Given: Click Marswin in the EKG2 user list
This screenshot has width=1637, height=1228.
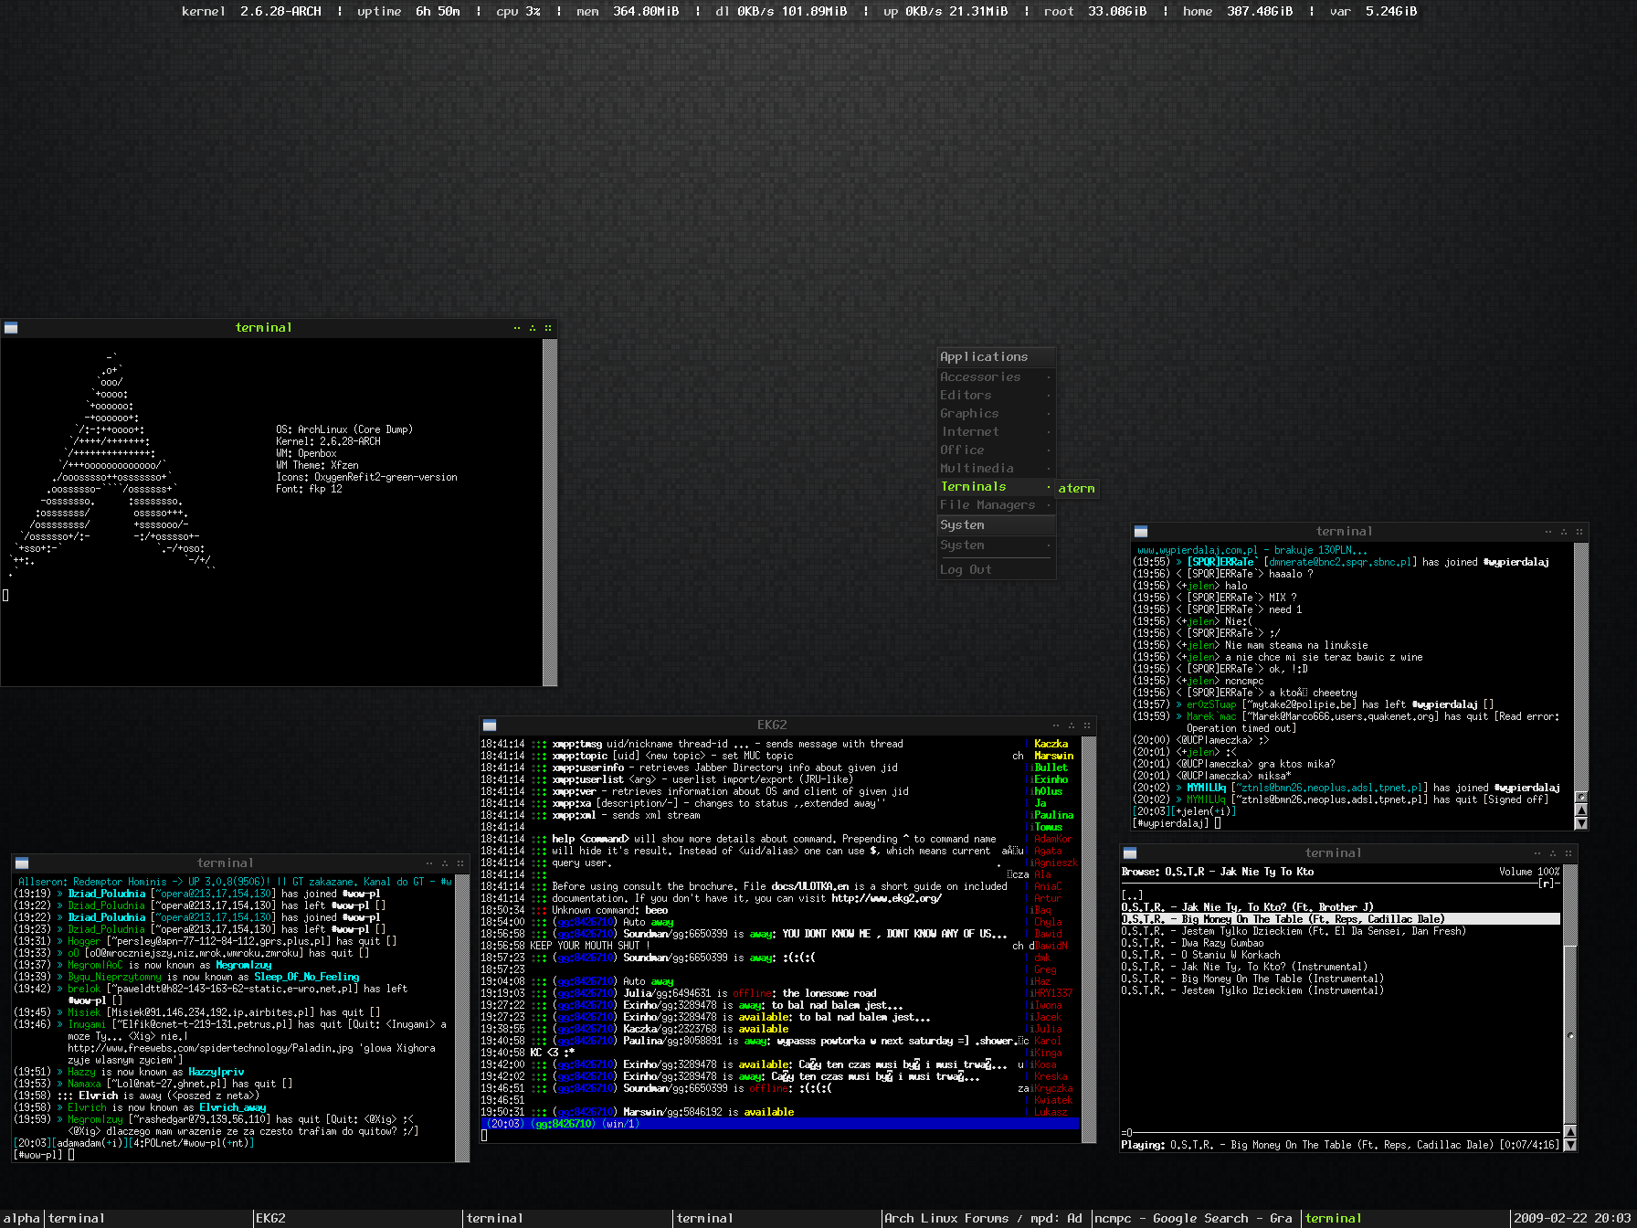Looking at the screenshot, I should pyautogui.click(x=1053, y=756).
